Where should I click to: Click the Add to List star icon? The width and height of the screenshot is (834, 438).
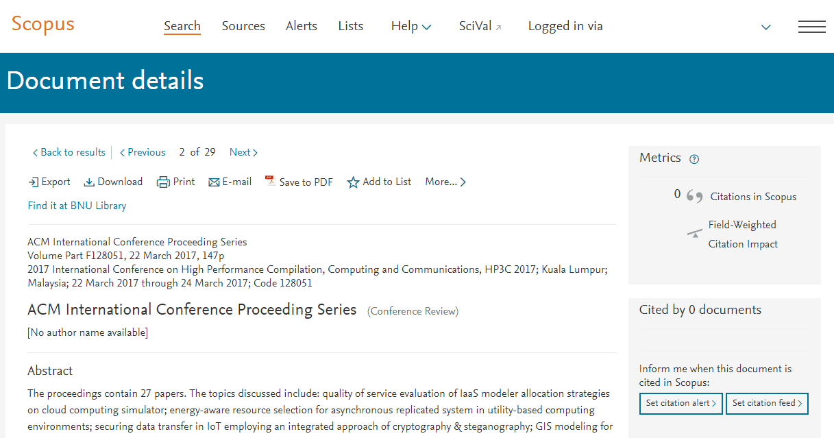[353, 182]
